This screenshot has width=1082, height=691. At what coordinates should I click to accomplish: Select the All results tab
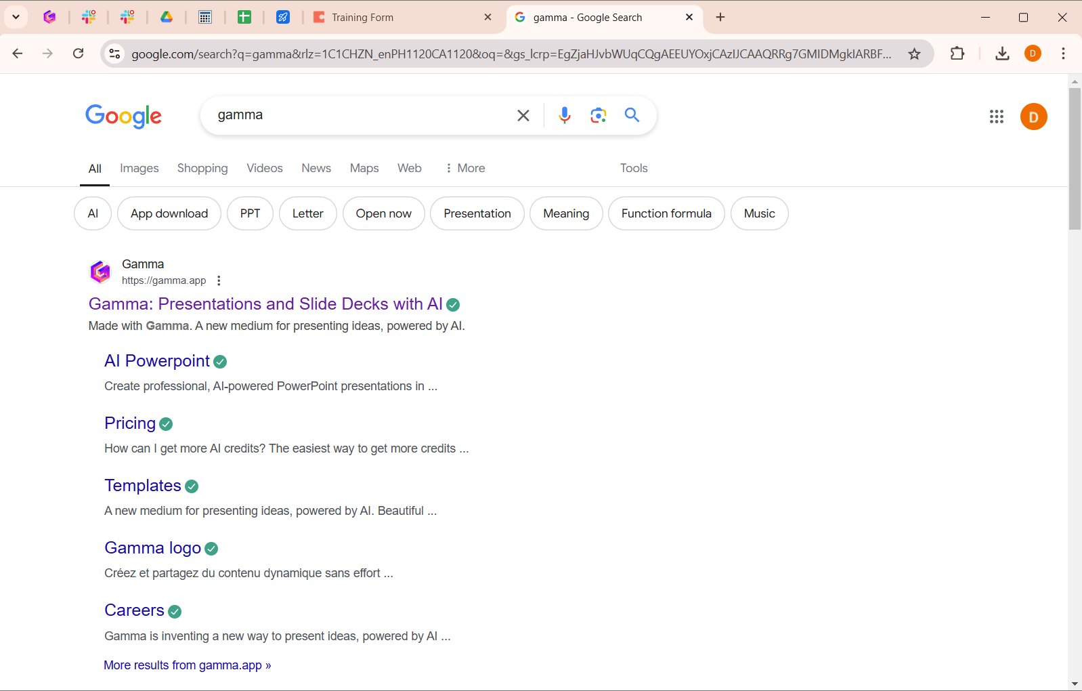coord(95,169)
